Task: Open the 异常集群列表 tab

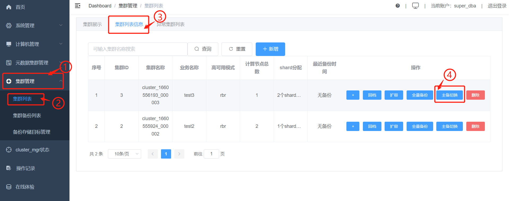Action: click(171, 24)
